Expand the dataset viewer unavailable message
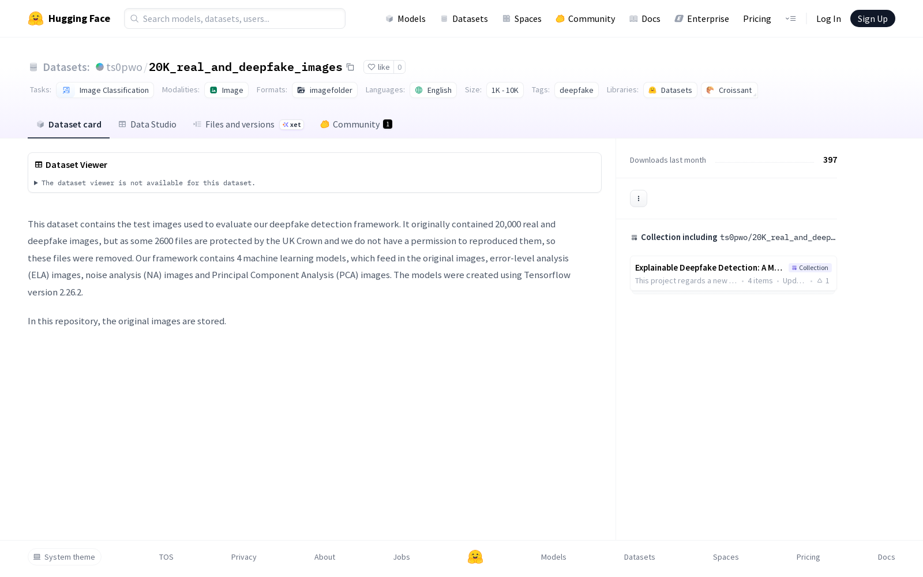 coord(145,183)
